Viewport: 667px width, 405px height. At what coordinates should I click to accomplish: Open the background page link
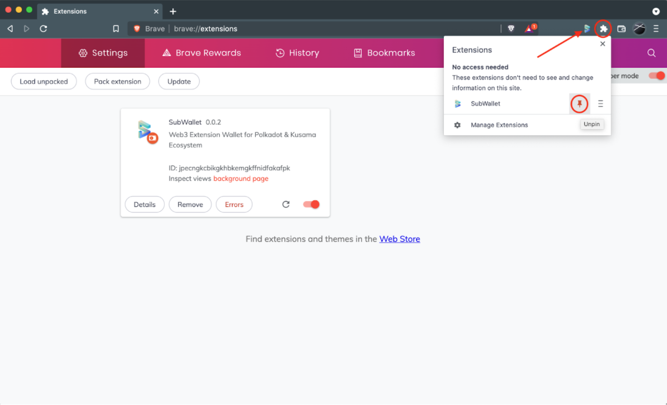241,179
